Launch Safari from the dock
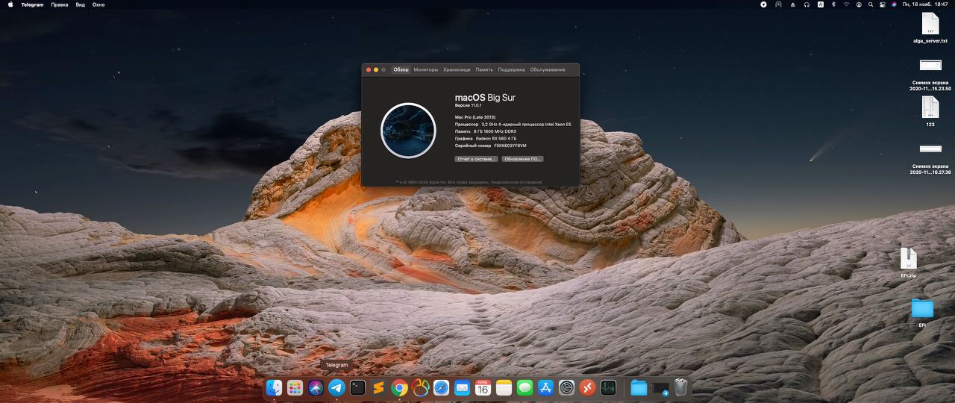 pos(441,387)
